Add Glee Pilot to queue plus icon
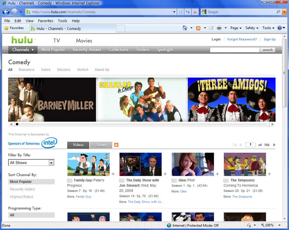 [218, 174]
